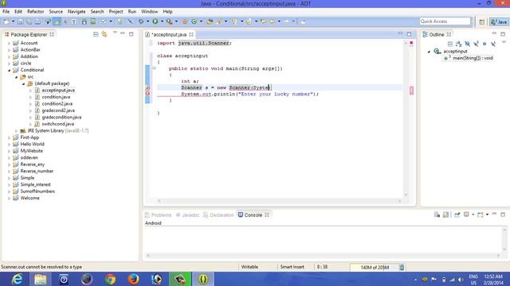This screenshot has width=510, height=286.
Task: Select the Simple_interest project
Action: [35, 184]
